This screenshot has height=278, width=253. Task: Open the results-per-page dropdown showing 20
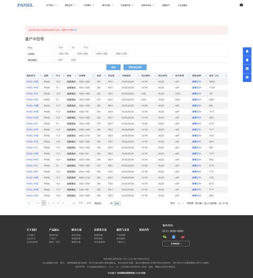coord(181,203)
